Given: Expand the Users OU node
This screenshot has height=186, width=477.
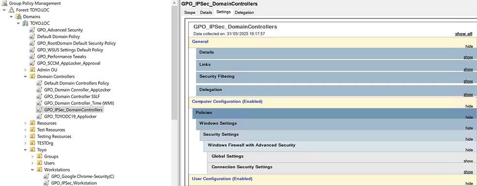Looking at the screenshot, I should pos(33,163).
